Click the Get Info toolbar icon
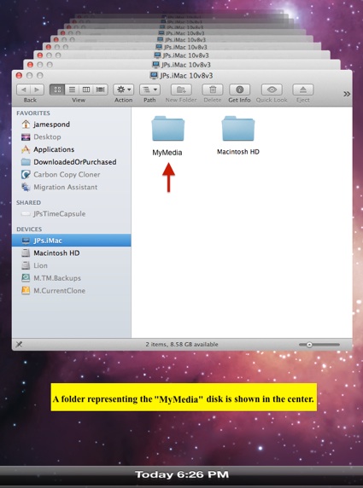 (239, 90)
